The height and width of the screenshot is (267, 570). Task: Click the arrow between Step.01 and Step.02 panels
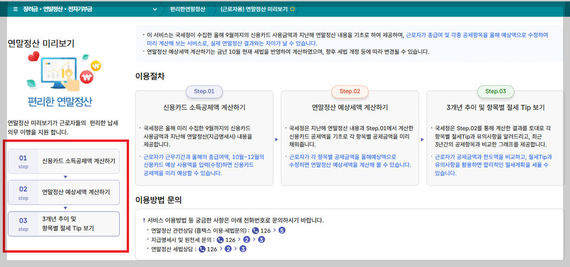pyautogui.click(x=278, y=139)
